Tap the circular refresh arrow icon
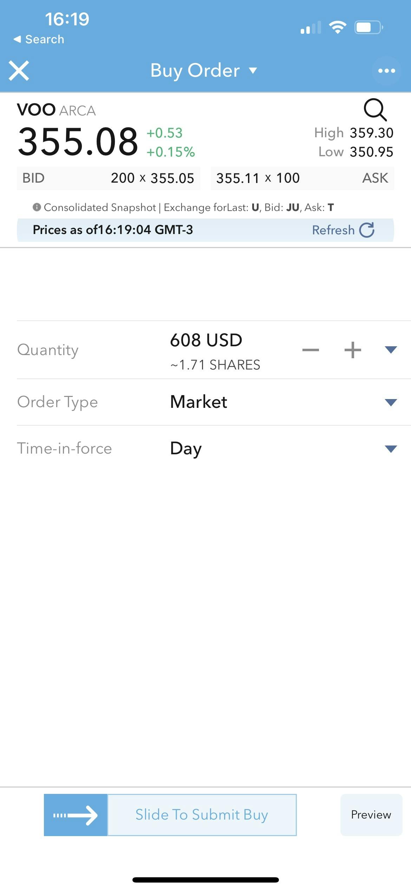The width and height of the screenshot is (411, 891). (x=367, y=230)
